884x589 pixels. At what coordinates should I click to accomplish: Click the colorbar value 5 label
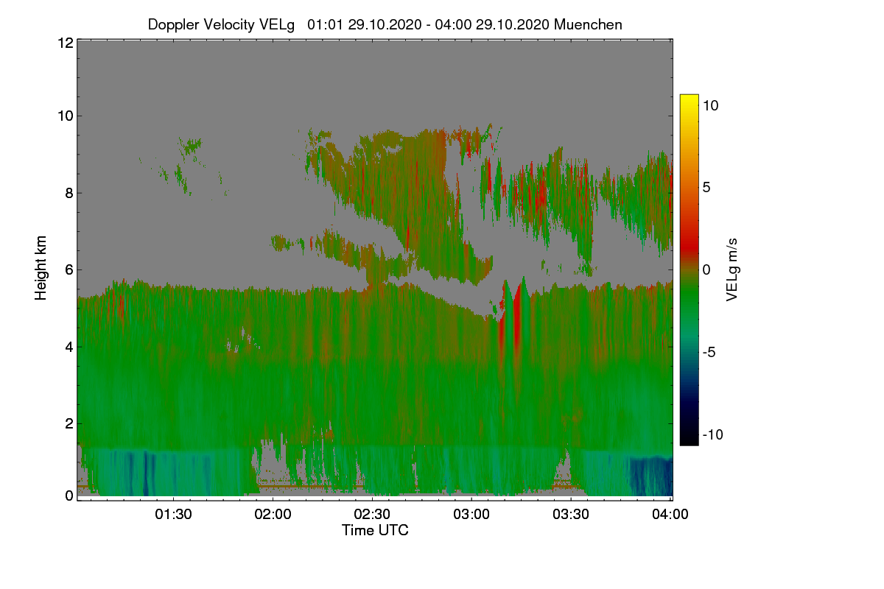(x=706, y=187)
